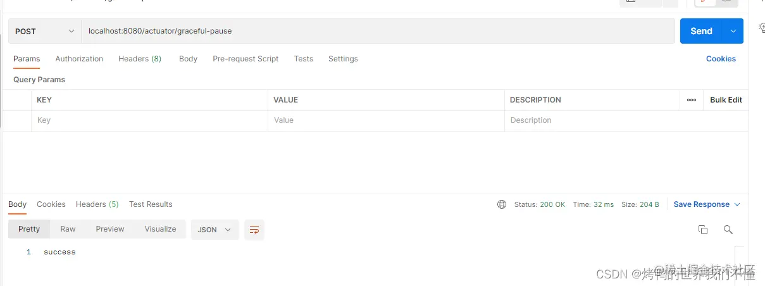
Task: Toggle line wrap icon next to JSON
Action: click(254, 230)
